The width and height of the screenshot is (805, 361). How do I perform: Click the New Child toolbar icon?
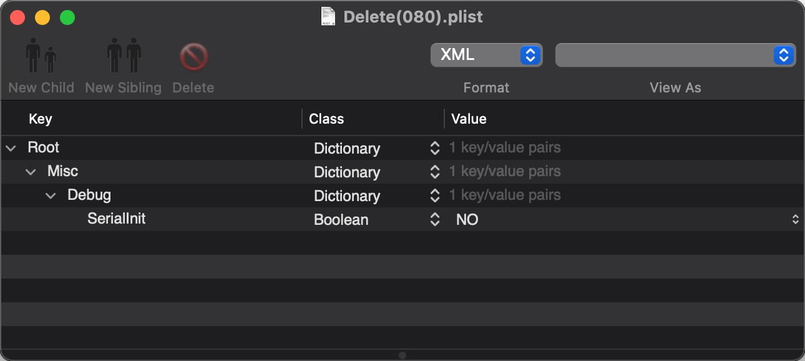coord(41,56)
